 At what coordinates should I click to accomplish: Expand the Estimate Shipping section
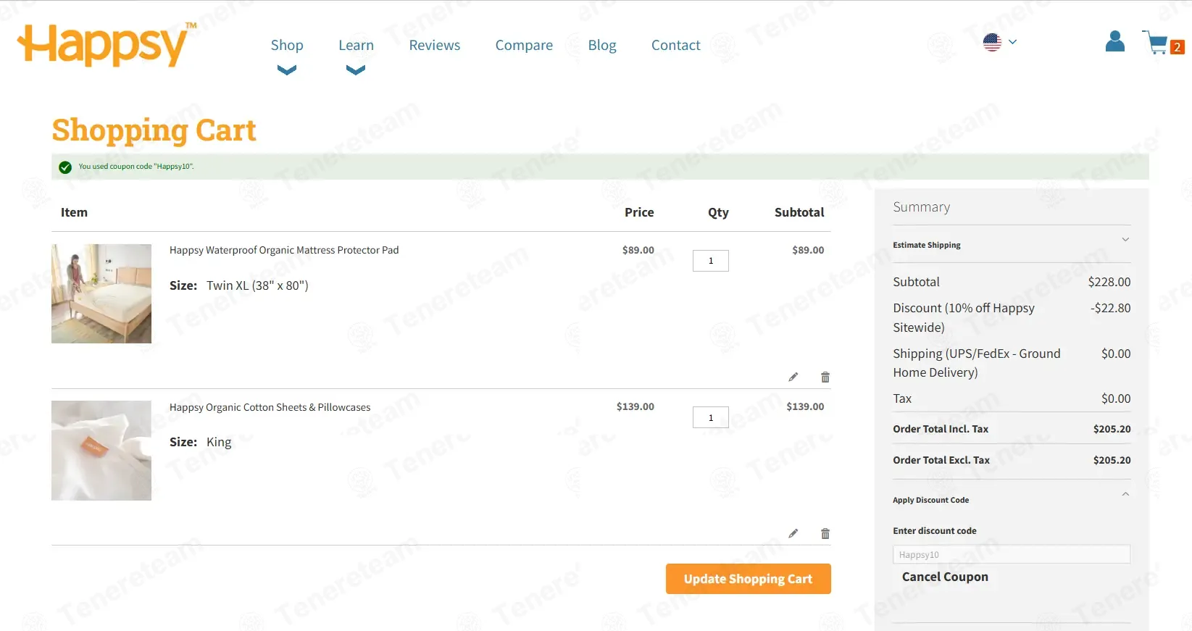pyautogui.click(x=1012, y=245)
